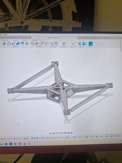Select the Press Pull tool

(x=4, y=44)
